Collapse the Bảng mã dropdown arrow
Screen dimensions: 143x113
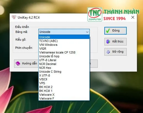coord(87,32)
